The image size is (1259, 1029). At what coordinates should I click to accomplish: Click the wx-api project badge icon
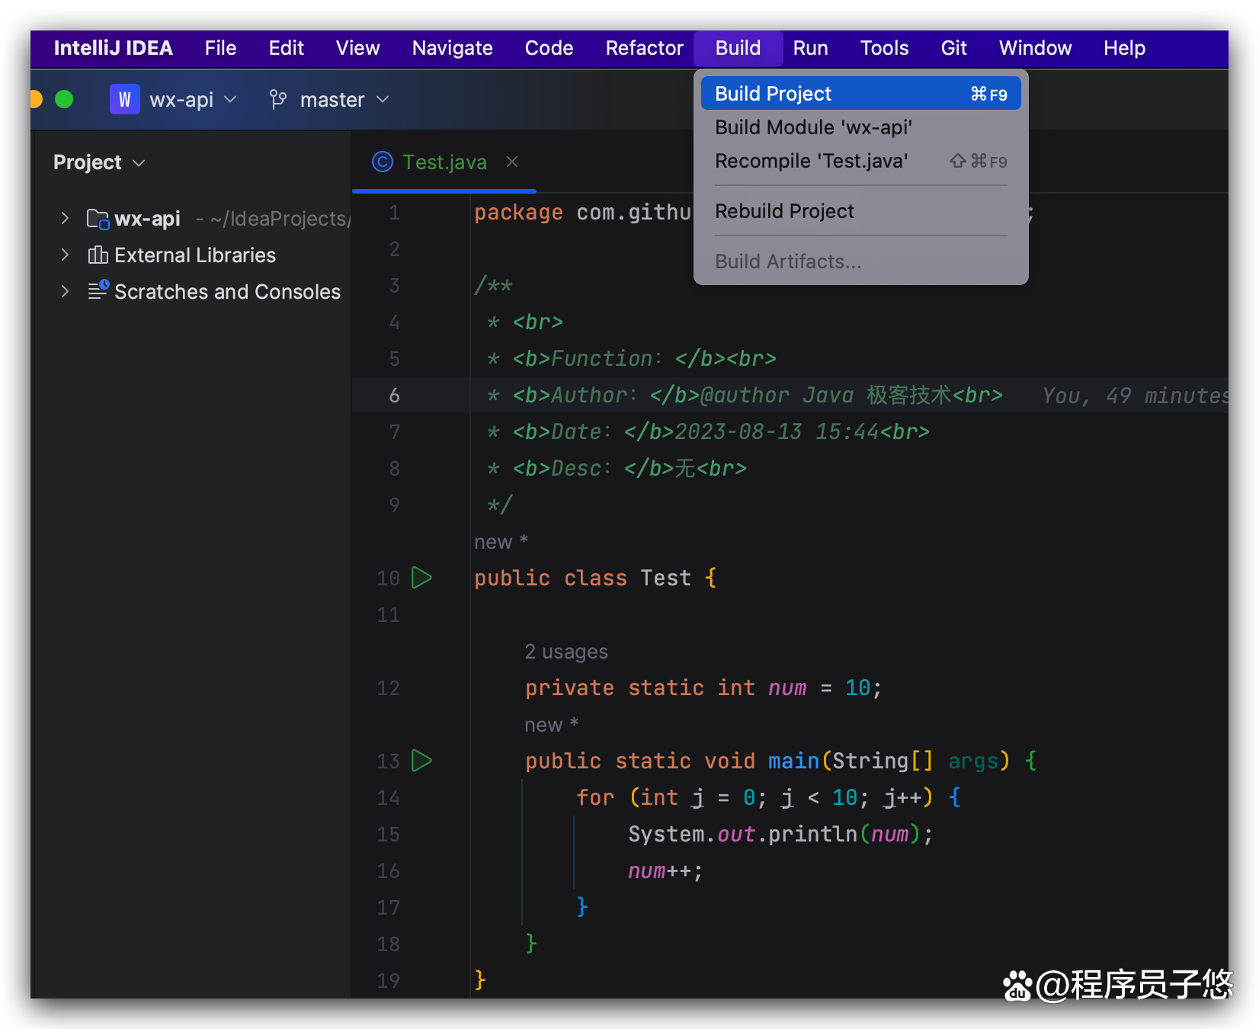click(124, 100)
